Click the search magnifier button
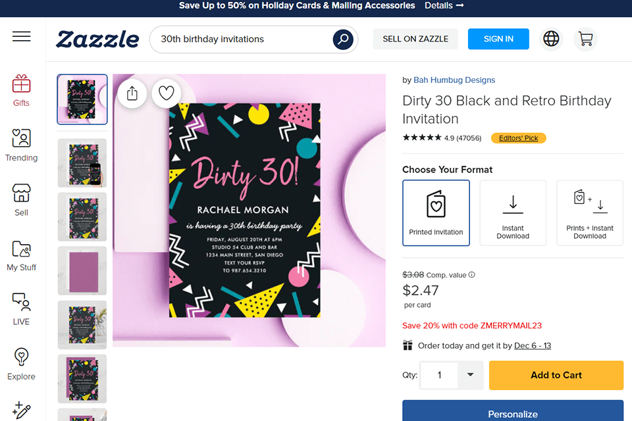Viewport: 632px width, 421px height. (342, 39)
